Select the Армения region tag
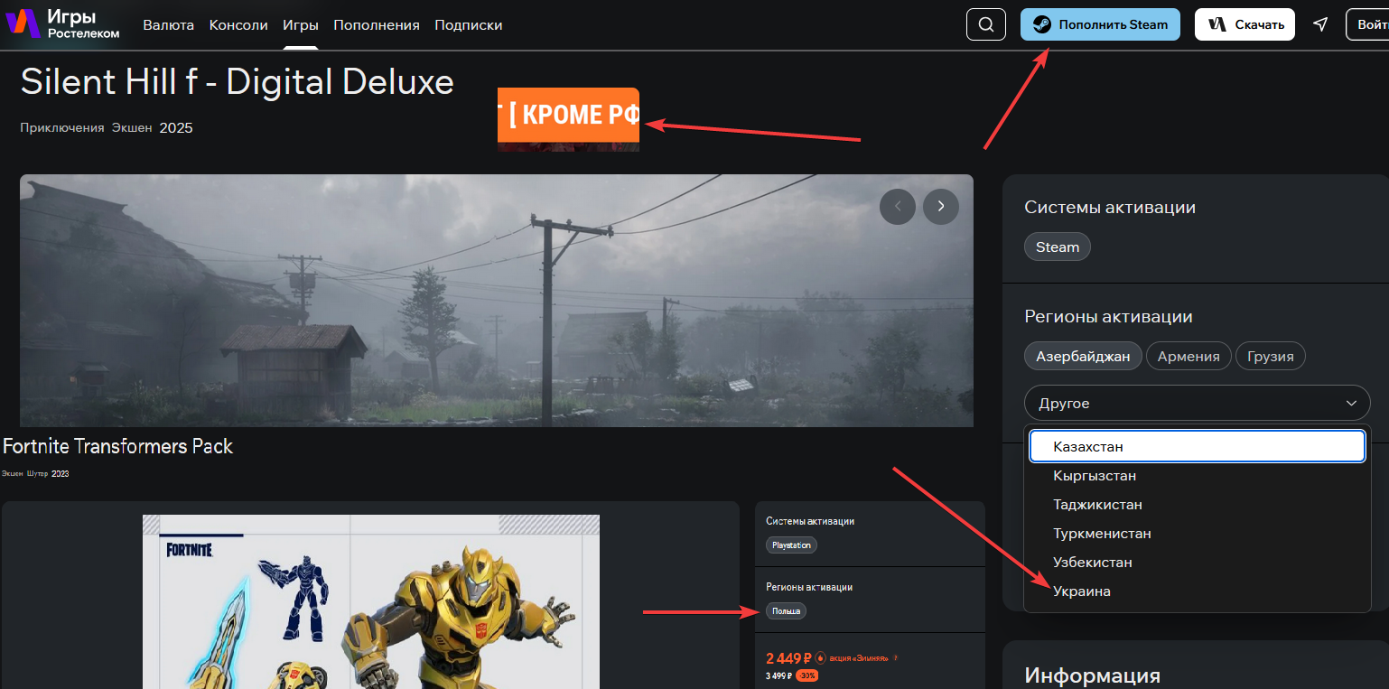 (x=1189, y=356)
